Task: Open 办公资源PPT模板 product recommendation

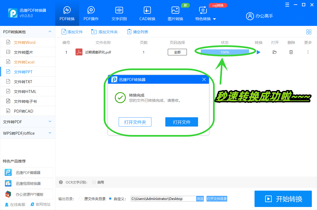Action: click(28, 194)
